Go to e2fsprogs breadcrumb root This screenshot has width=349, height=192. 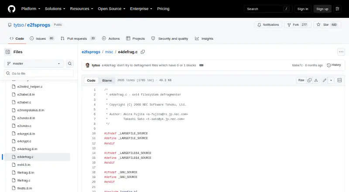coord(91,52)
